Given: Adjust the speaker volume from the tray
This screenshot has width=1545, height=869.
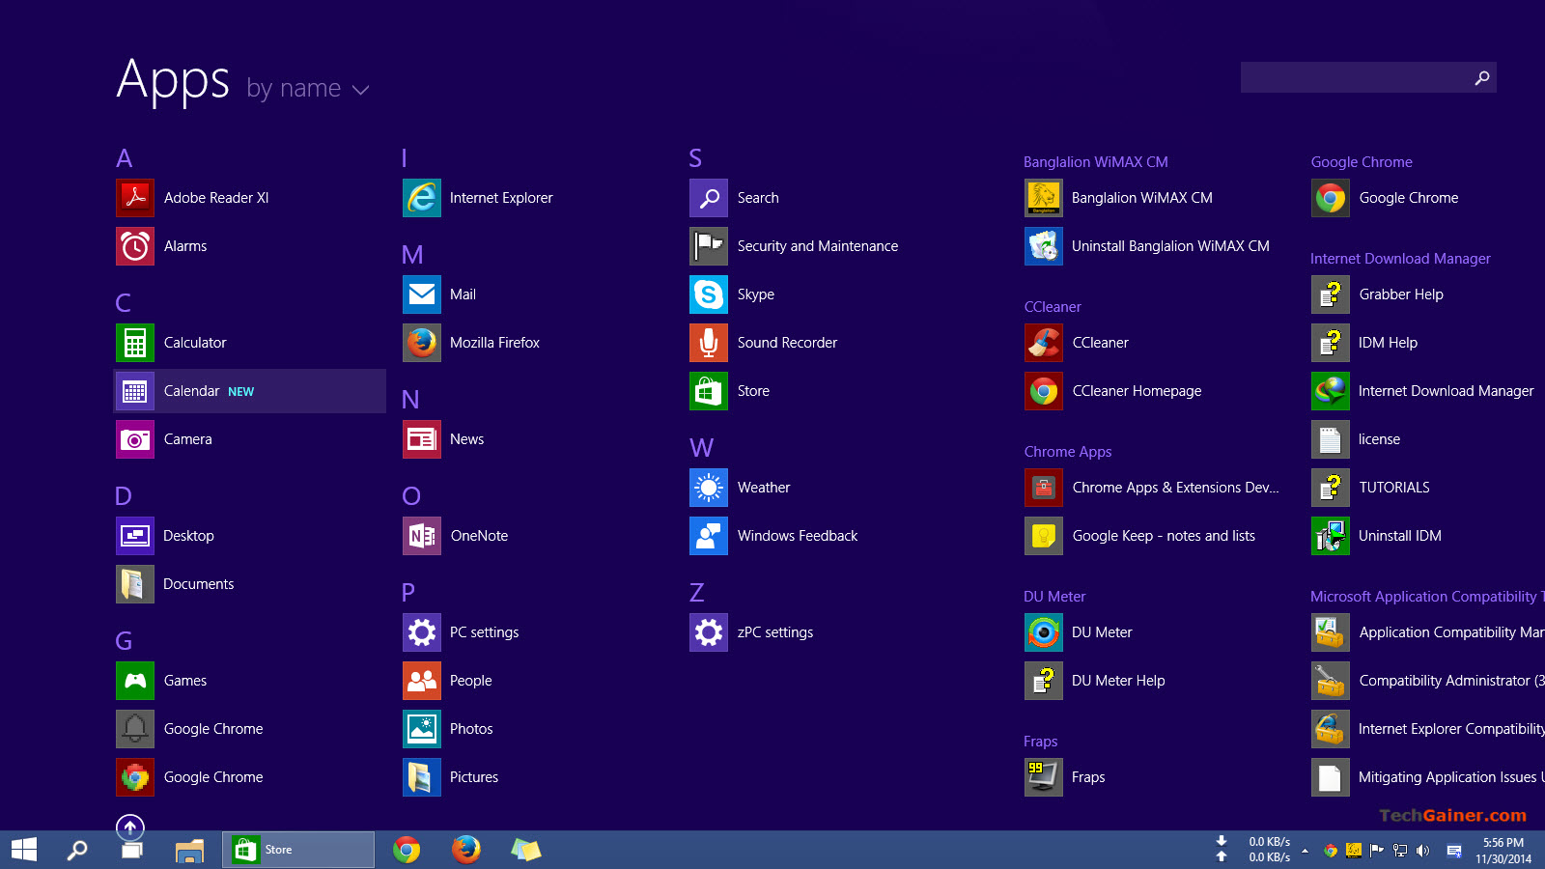Looking at the screenshot, I should point(1422,852).
